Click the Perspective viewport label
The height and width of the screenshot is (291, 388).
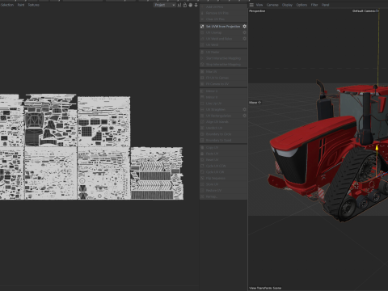(257, 11)
